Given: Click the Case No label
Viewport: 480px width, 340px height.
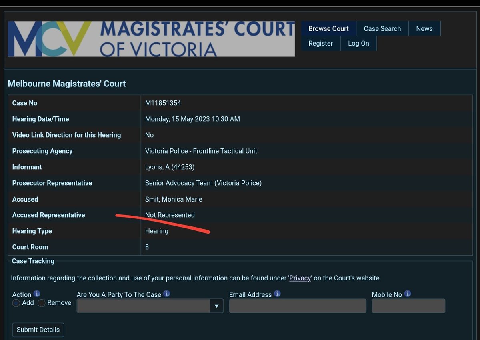Looking at the screenshot, I should [x=25, y=103].
